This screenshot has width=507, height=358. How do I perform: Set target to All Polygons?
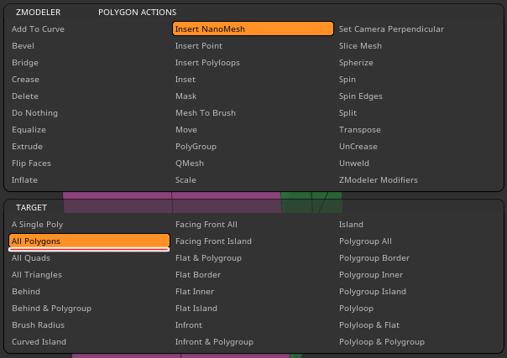click(89, 241)
